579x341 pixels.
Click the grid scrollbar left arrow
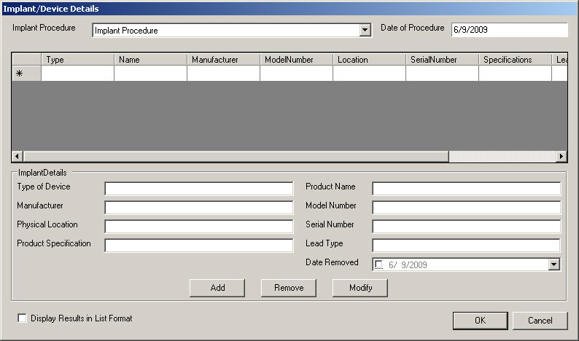pos(18,157)
